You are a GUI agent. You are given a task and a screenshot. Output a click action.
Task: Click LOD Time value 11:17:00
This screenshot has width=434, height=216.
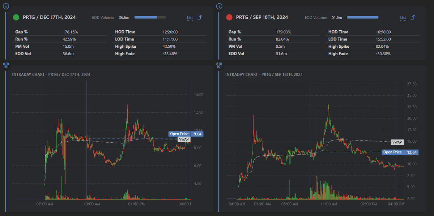point(170,39)
